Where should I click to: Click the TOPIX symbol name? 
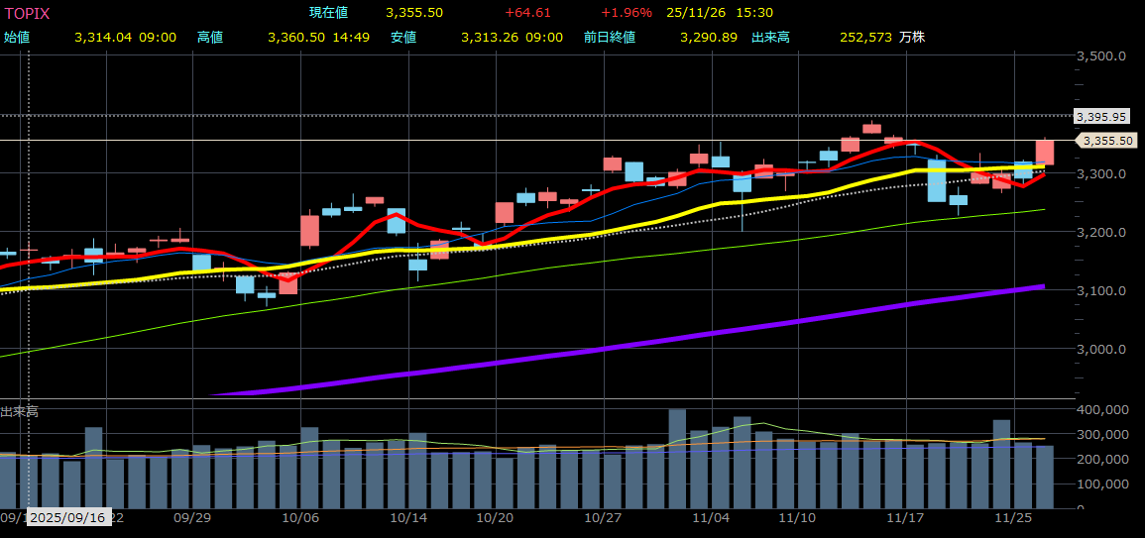click(28, 13)
